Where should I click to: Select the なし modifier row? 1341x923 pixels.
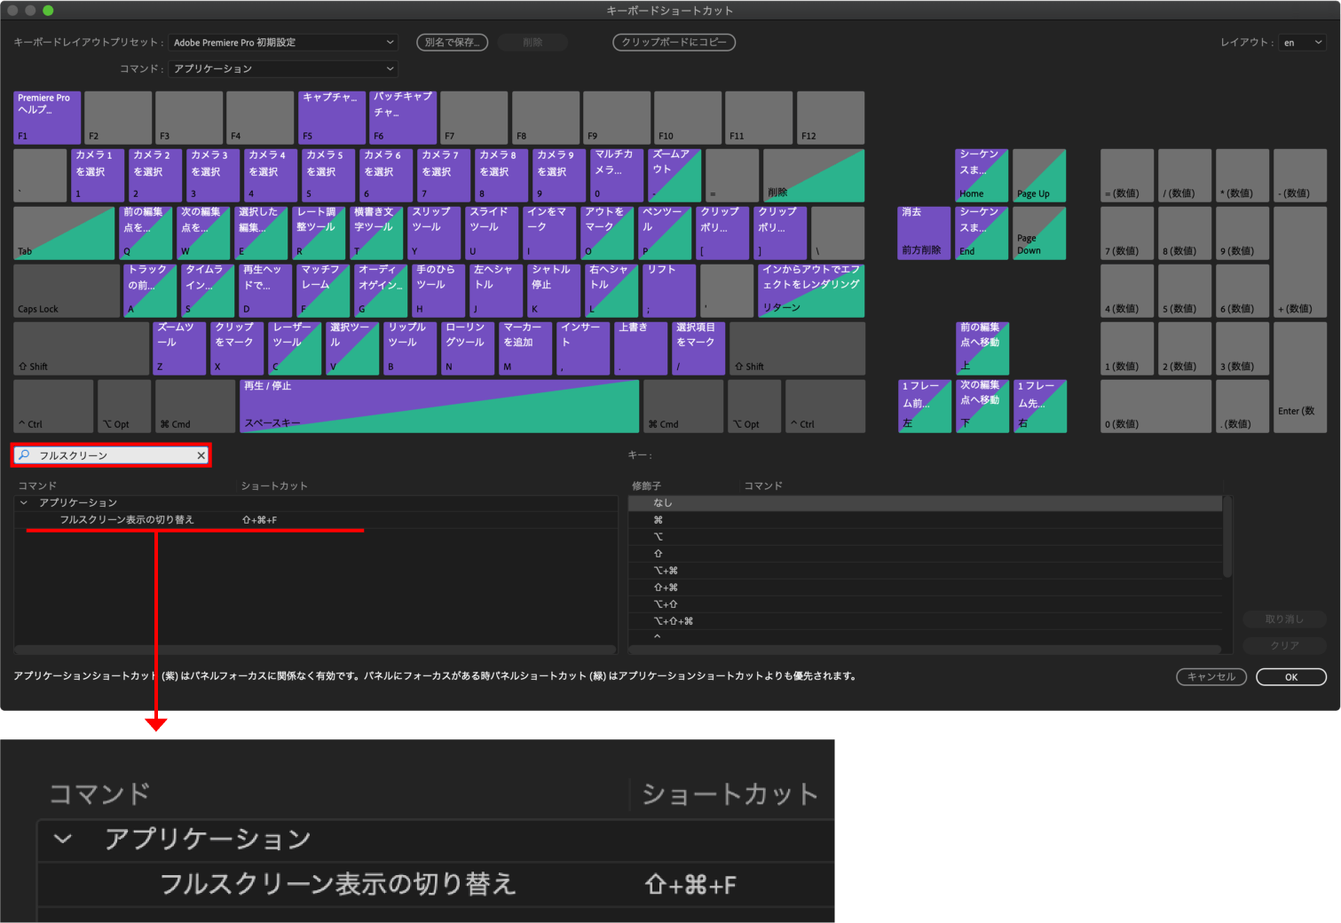tap(926, 503)
